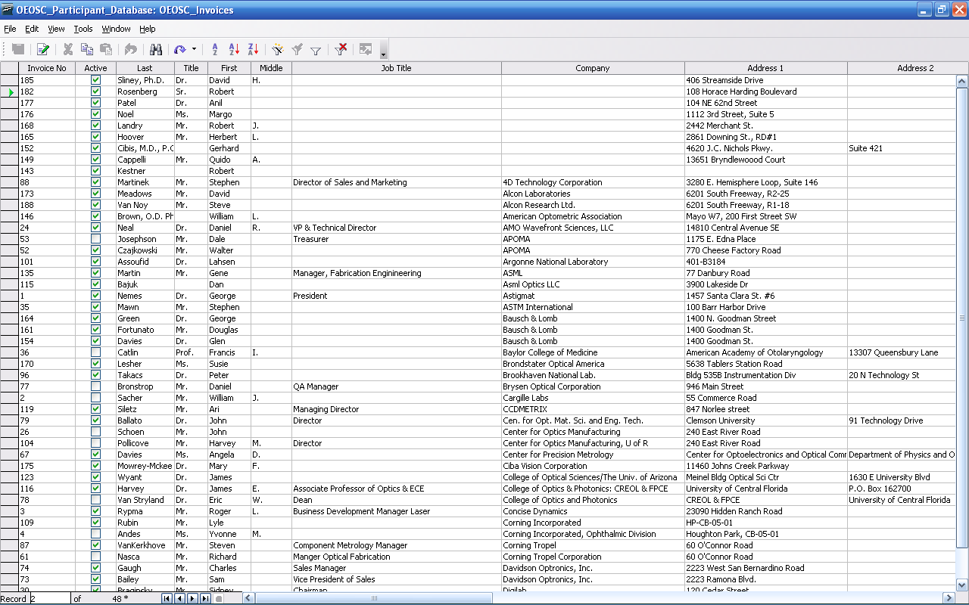This screenshot has height=605, width=969.
Task: Expand the toolbar options with small down arrow
Action: pos(382,53)
